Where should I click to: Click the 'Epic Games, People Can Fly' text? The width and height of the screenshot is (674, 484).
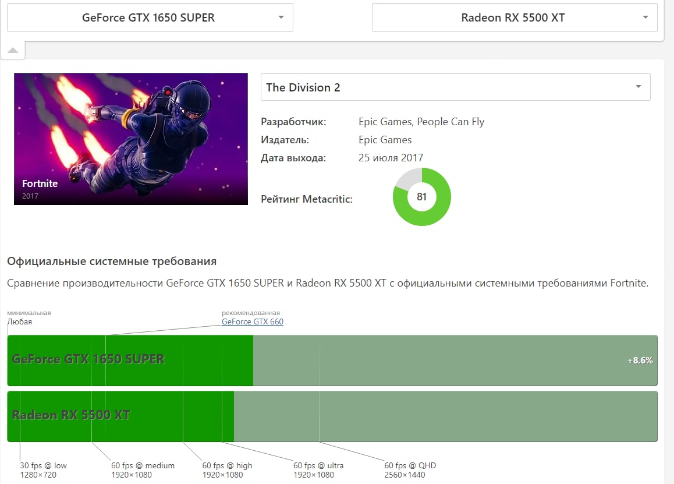point(421,122)
